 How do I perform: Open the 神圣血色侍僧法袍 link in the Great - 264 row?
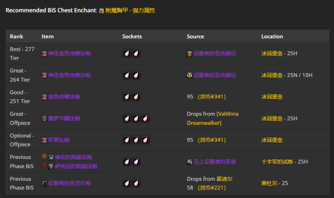pyautogui.click(x=70, y=75)
